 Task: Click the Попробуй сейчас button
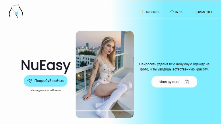pos(46,81)
